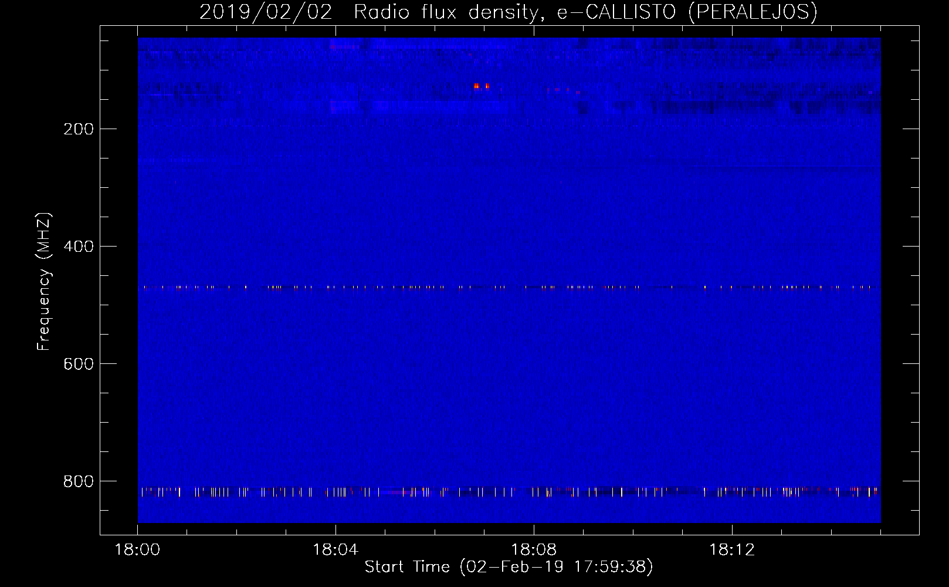
Task: Click the 18:04 time axis label
Action: click(x=335, y=550)
